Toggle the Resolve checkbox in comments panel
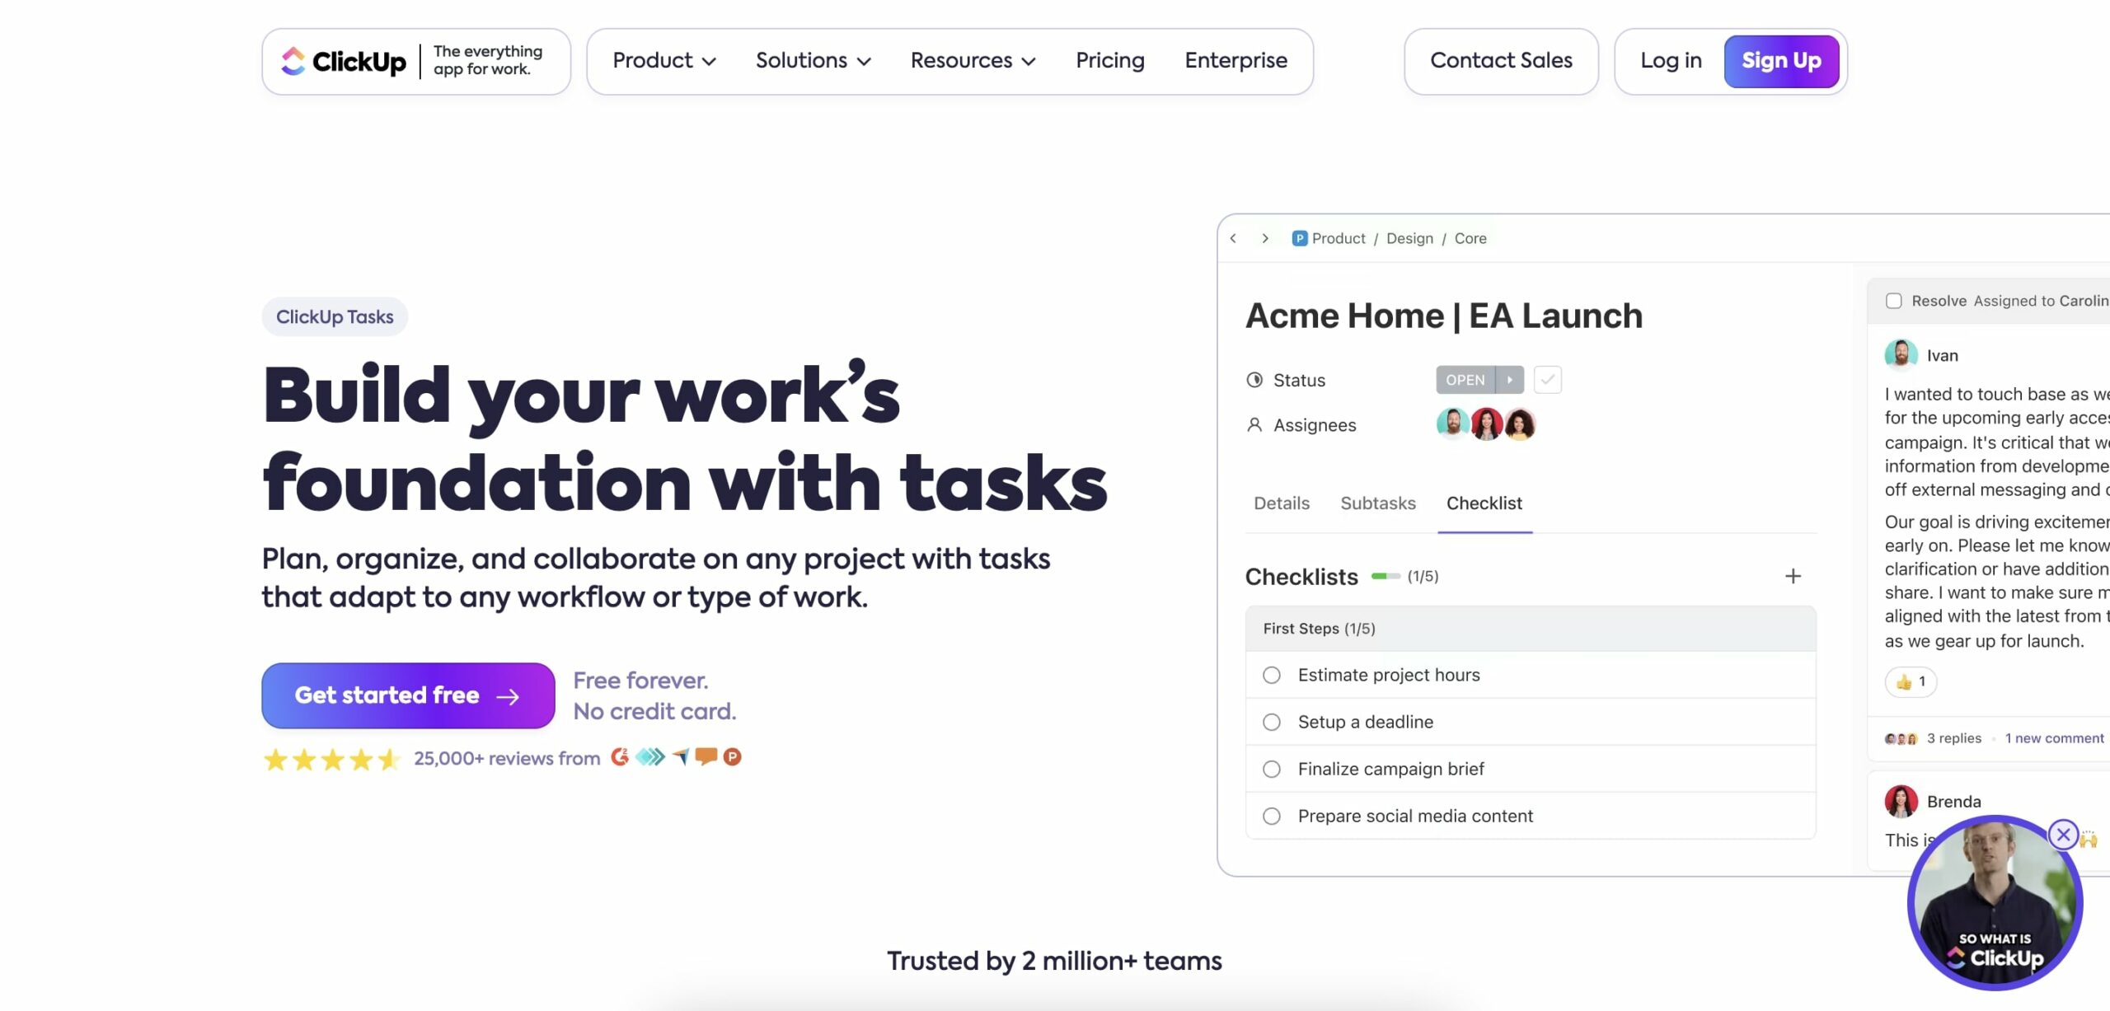The image size is (2110, 1011). pos(1893,300)
